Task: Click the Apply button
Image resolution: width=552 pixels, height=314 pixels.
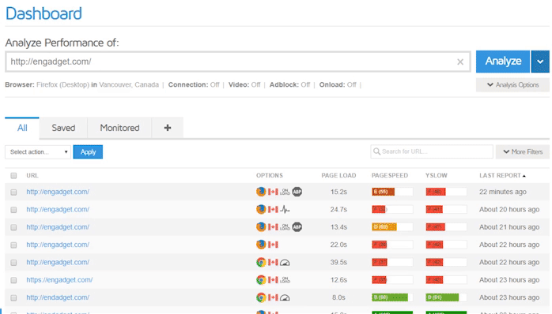Action: pos(88,151)
